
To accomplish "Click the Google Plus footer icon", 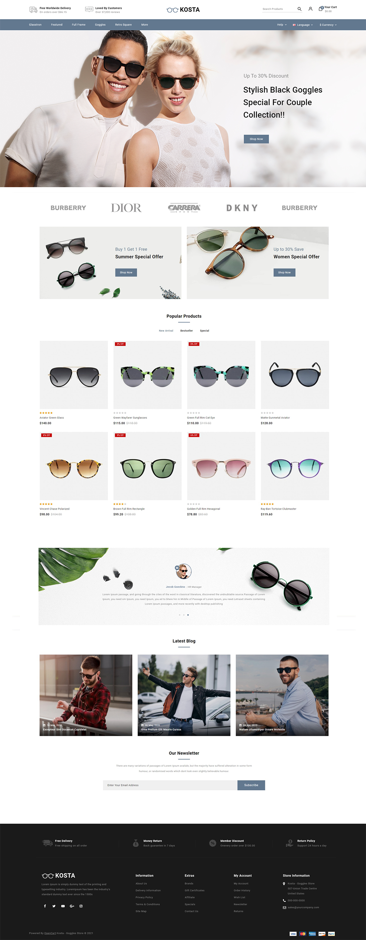I will 72,906.
